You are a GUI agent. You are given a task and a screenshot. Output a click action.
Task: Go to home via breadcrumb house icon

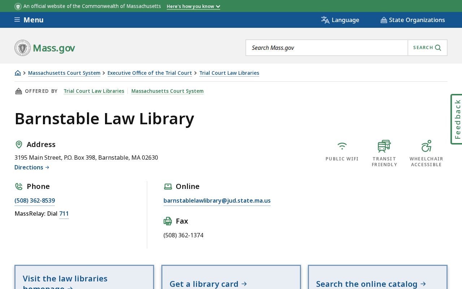point(18,73)
